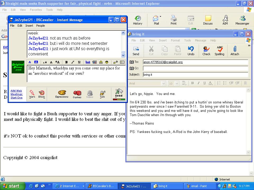This screenshot has height=190, width=254.
Task: Open Discuss in Internet Explorer toolbar
Action: click(208, 20)
